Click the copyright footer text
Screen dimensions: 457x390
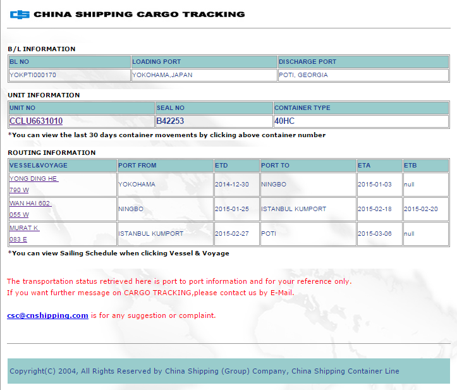204,371
